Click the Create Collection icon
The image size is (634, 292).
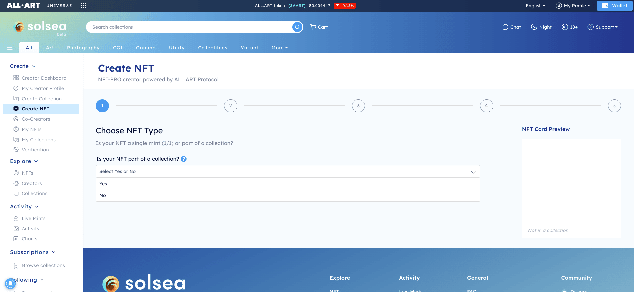16,99
